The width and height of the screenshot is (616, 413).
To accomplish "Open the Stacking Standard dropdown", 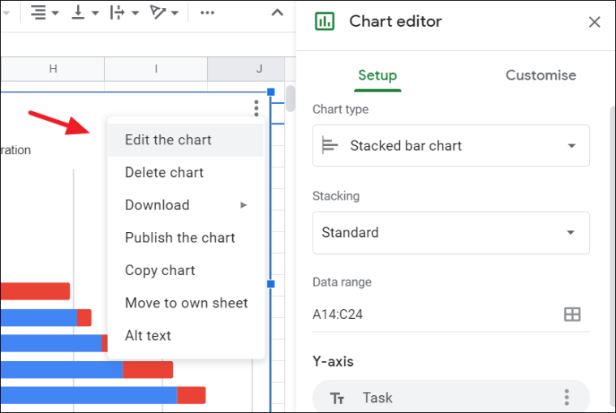I will (451, 232).
